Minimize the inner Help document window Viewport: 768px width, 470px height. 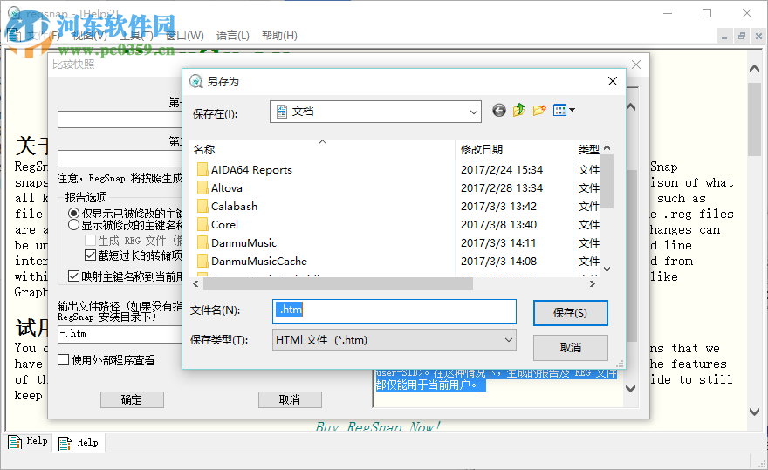click(x=724, y=37)
